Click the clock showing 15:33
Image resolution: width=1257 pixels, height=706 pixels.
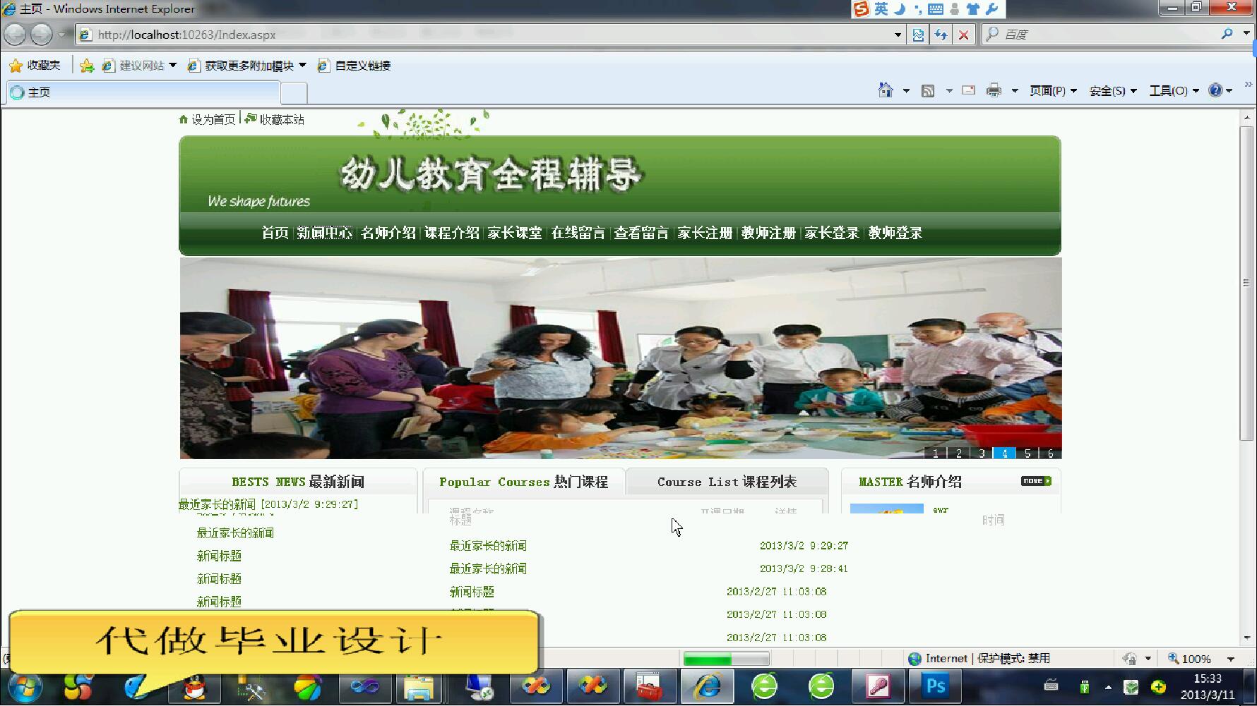tap(1208, 678)
